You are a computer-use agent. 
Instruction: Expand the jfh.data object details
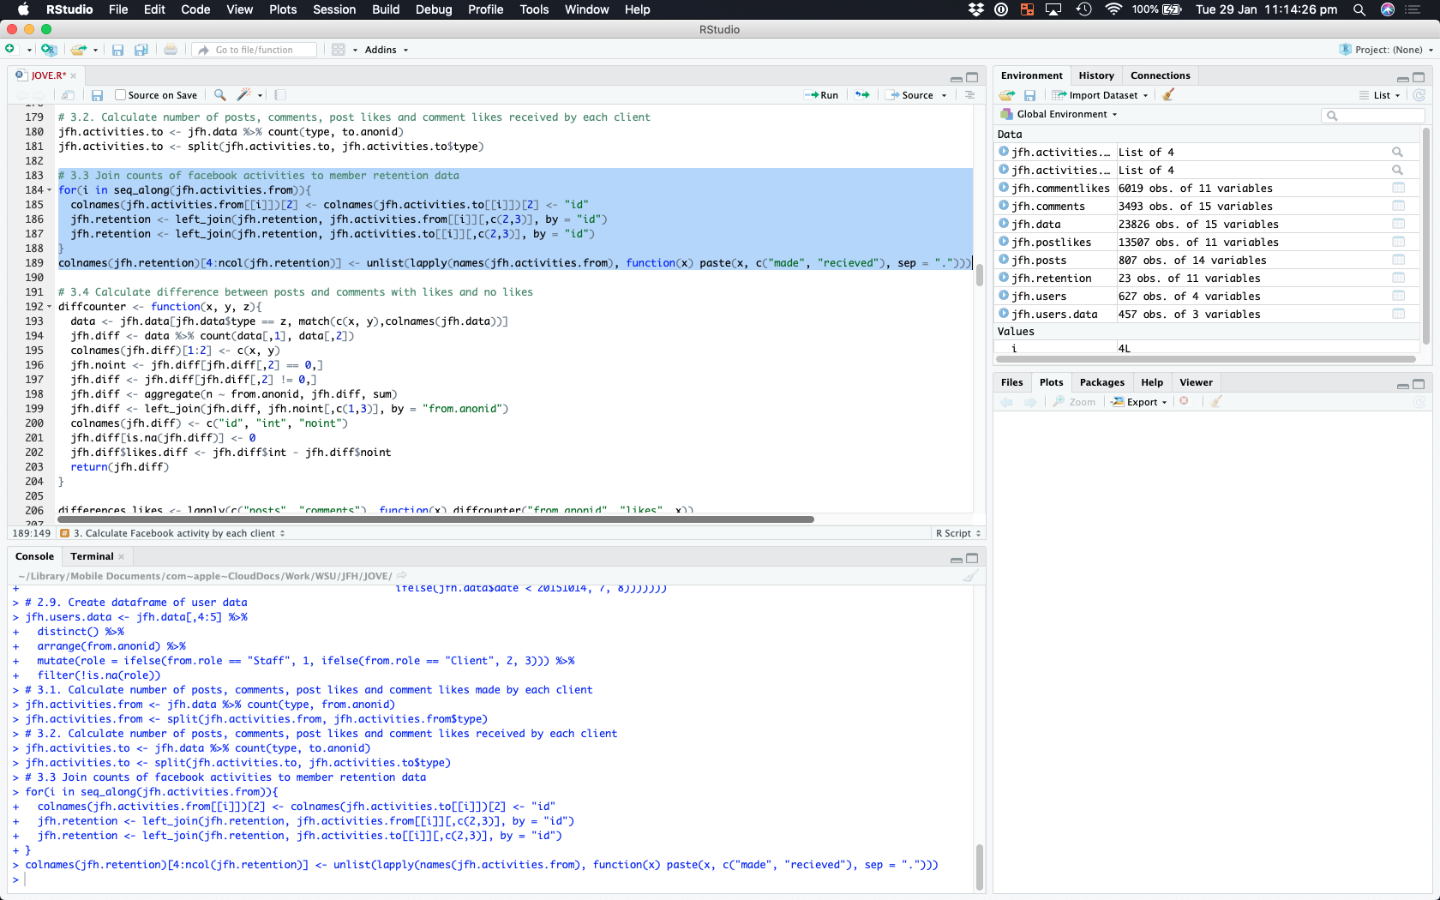[1004, 224]
